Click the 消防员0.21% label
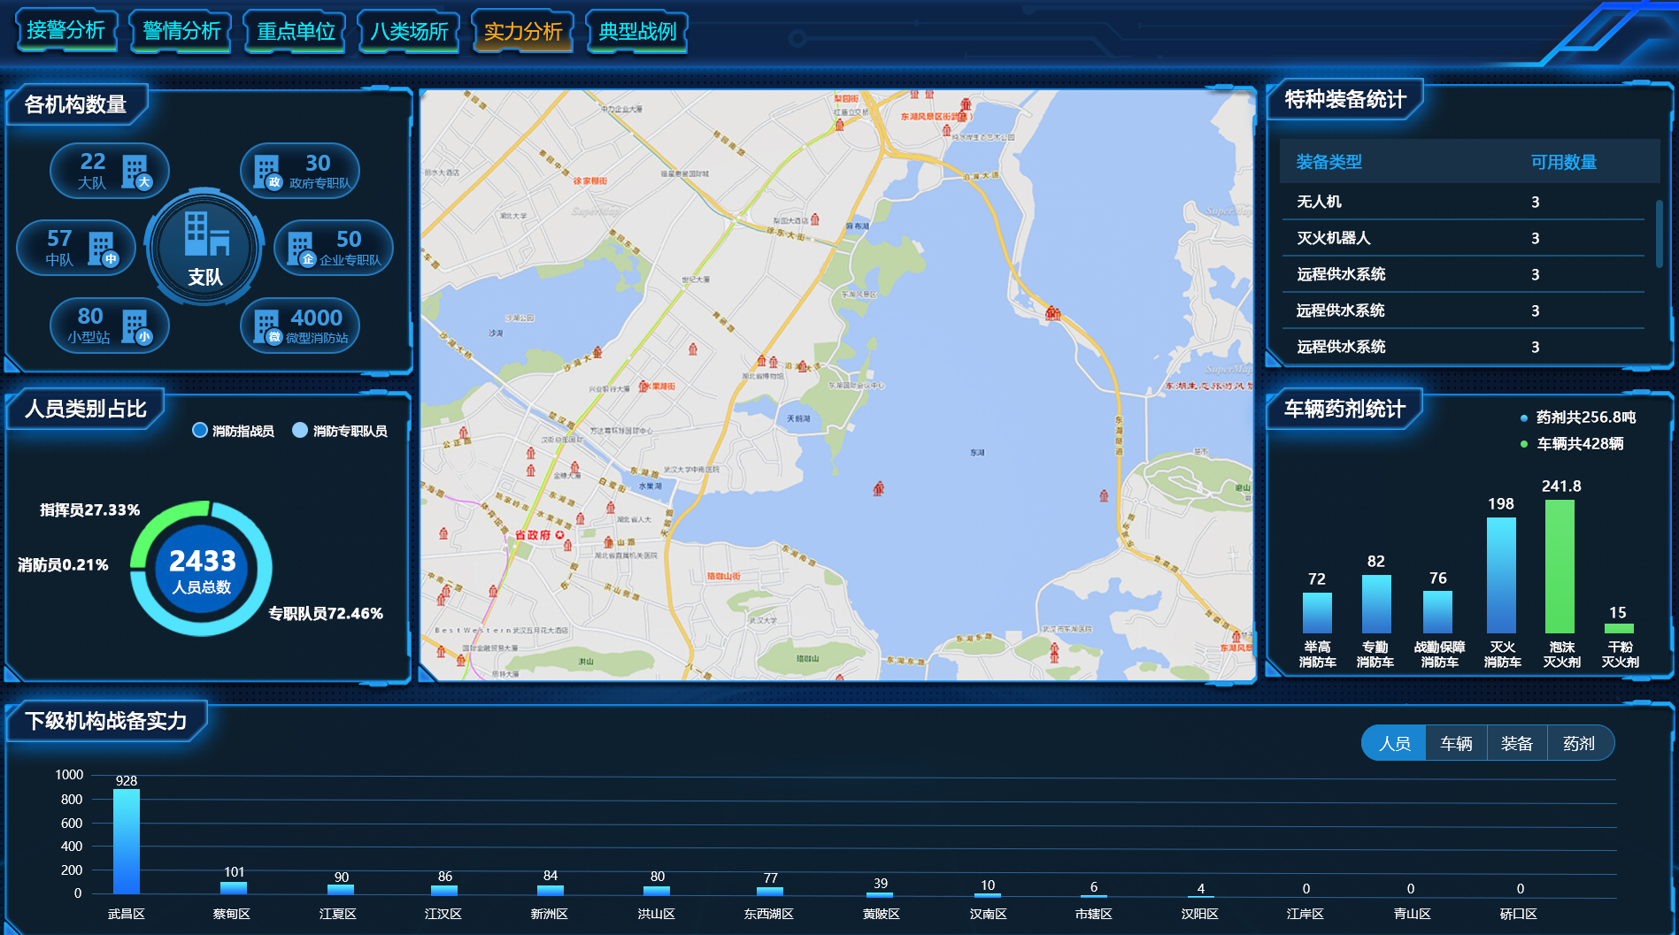The height and width of the screenshot is (935, 1679). (x=63, y=564)
